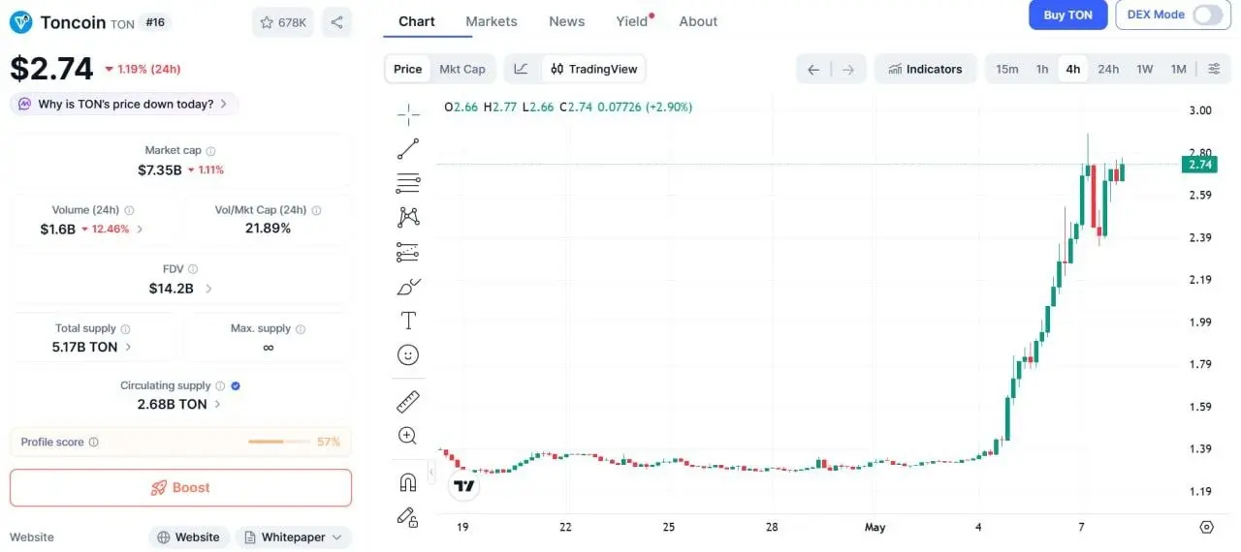Open Why is TON's price down today
The width and height of the screenshot is (1241, 552).
pyautogui.click(x=124, y=104)
